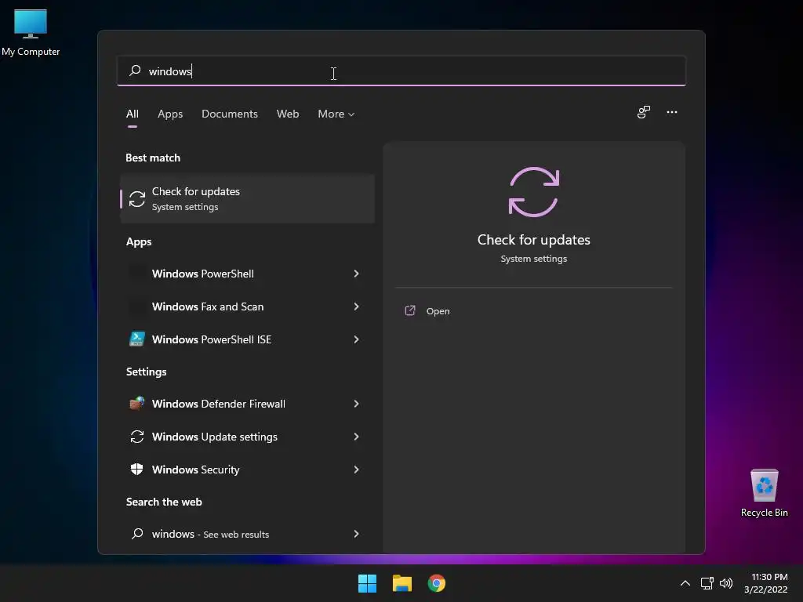The width and height of the screenshot is (803, 602).
Task: Switch to the Apps filter tab
Action: pos(170,114)
